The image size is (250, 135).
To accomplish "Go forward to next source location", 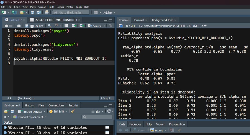I will 11,26.
